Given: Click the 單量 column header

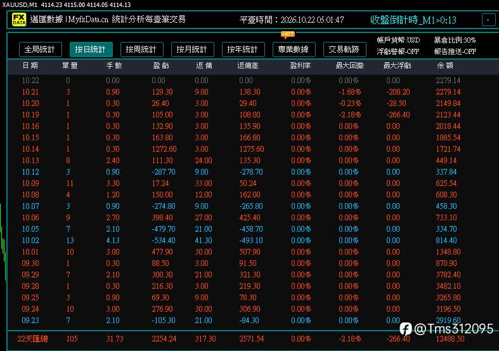Looking at the screenshot, I should 70,65.
